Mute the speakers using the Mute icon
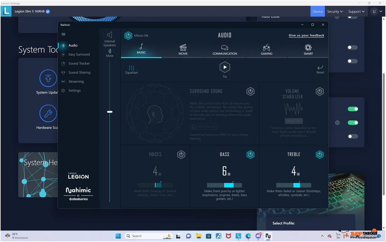The height and width of the screenshot is (242, 386). 110,51
